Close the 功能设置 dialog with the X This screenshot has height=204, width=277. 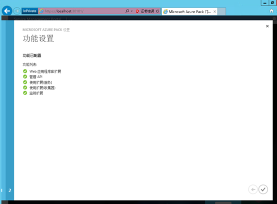tap(267, 26)
